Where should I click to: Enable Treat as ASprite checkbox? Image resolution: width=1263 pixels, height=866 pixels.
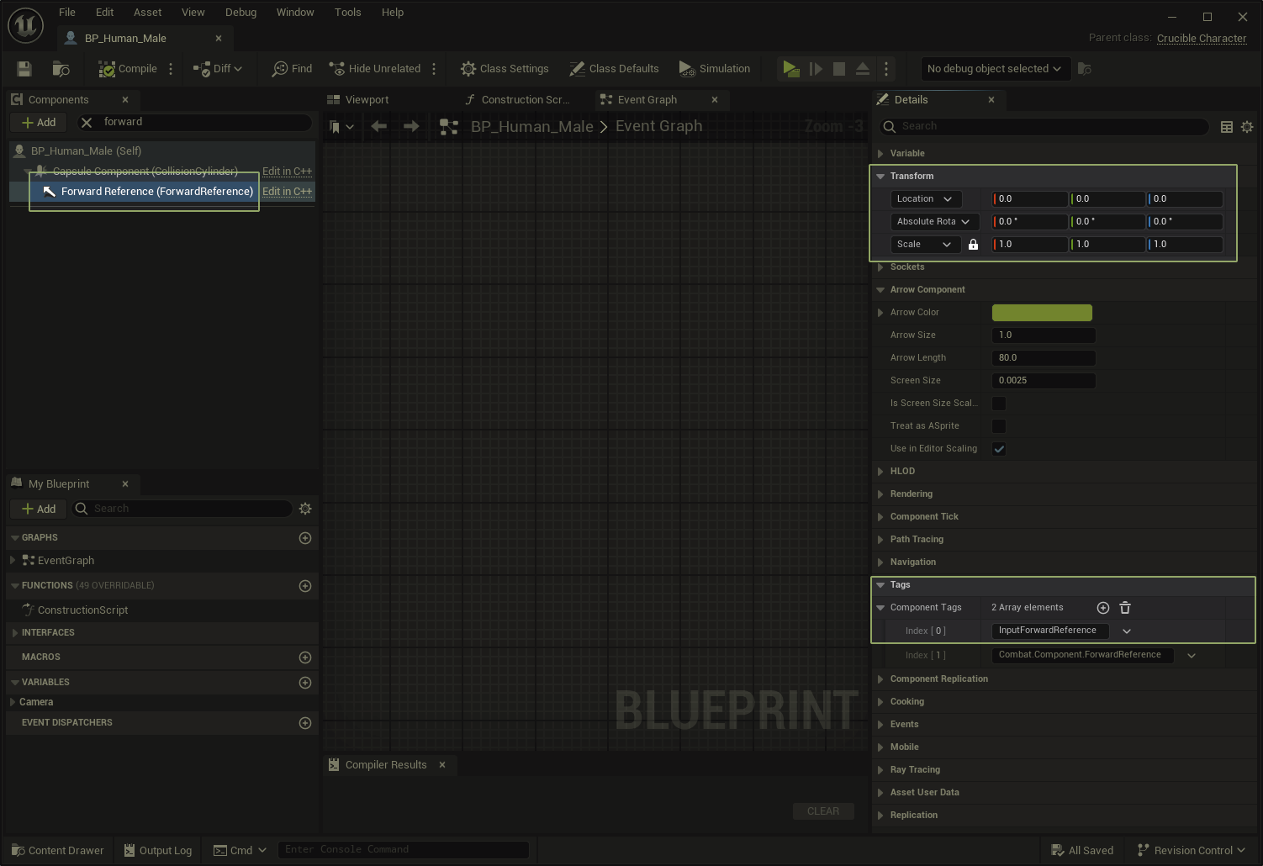pos(999,426)
